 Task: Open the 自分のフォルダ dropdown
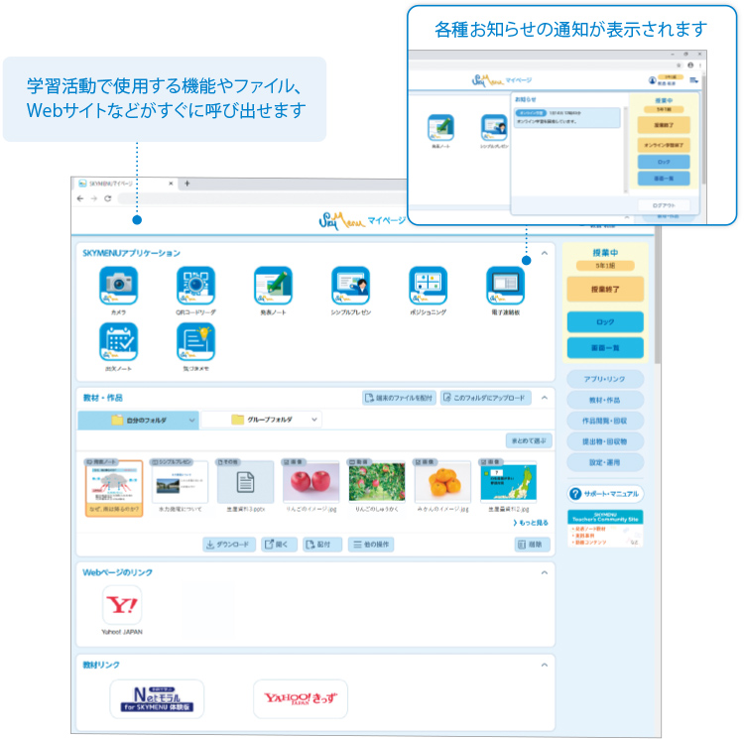click(x=138, y=421)
